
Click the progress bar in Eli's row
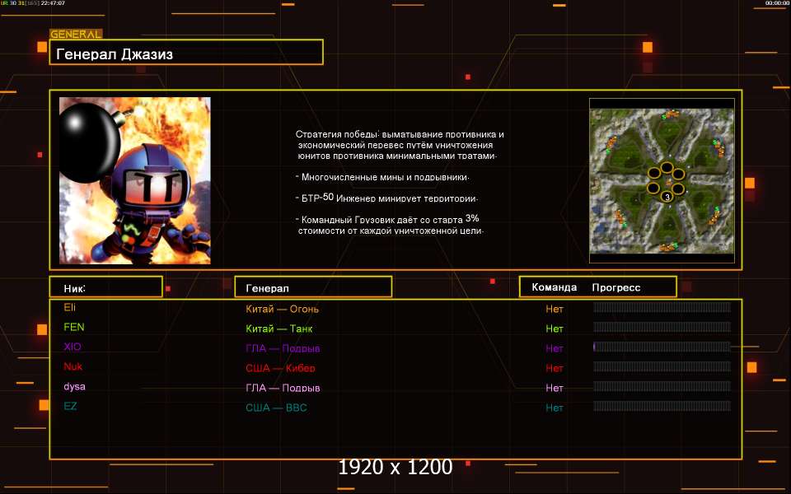tap(662, 307)
